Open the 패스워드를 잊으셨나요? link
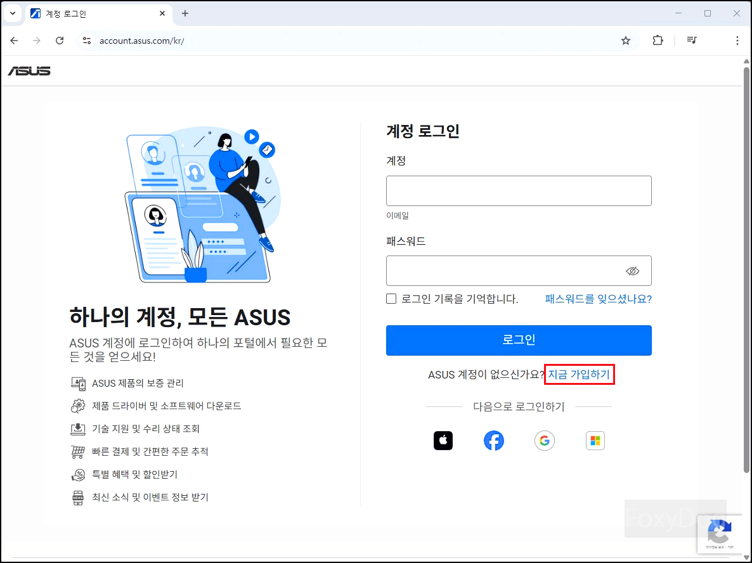 598,299
